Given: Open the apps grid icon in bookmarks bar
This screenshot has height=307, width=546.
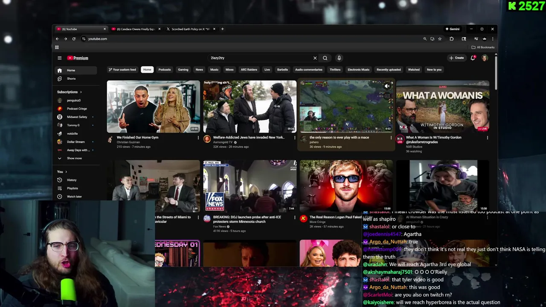Looking at the screenshot, I should tap(57, 47).
